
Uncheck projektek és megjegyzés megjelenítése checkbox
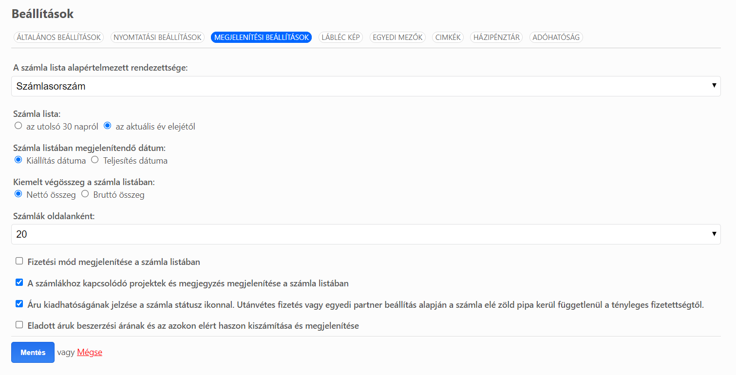(19, 282)
